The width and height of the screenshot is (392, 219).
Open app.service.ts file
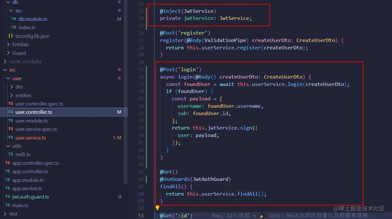coord(27,189)
